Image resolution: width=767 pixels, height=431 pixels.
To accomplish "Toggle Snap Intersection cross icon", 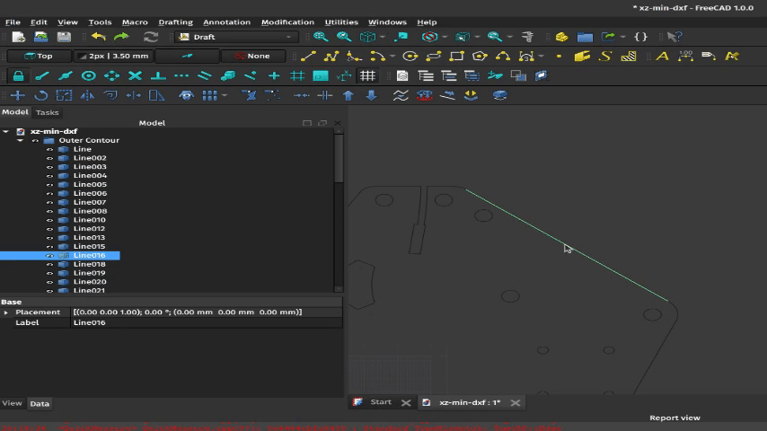I will [x=135, y=75].
